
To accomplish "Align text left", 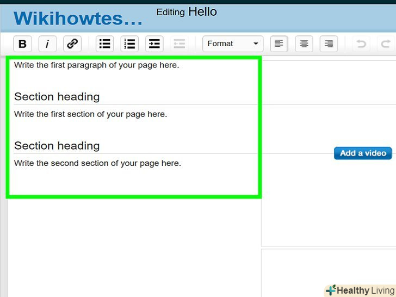I will click(x=279, y=44).
